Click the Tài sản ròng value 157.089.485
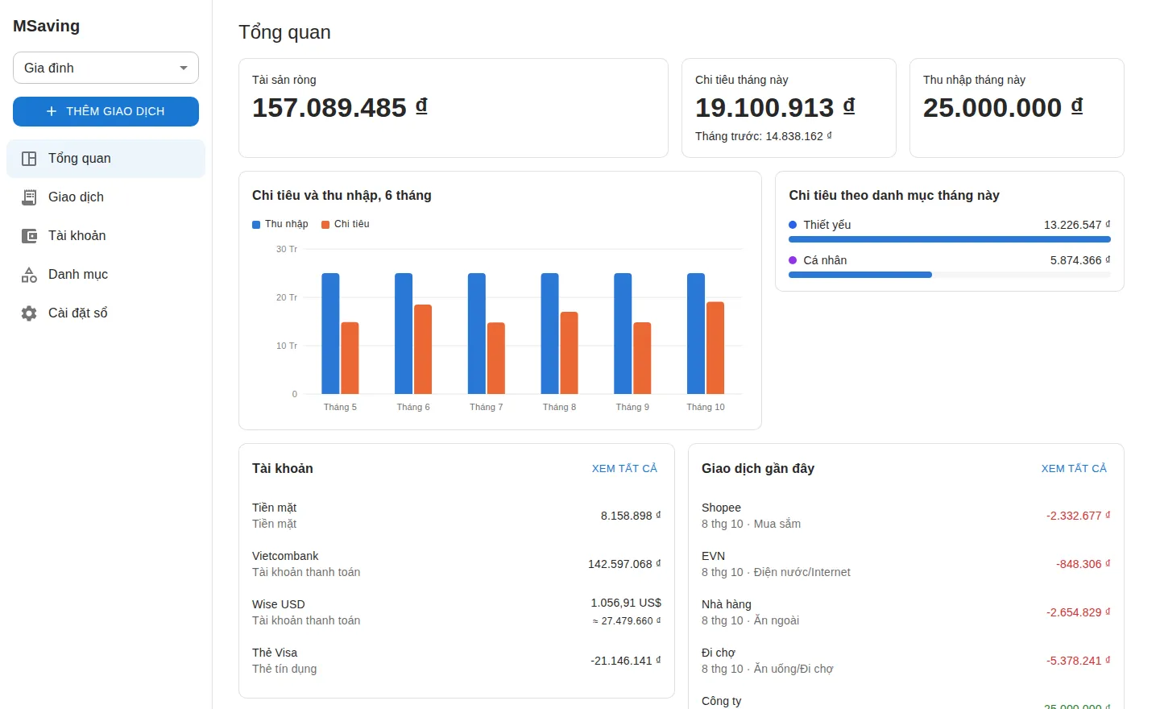Screen dimensions: 1160x709 point(340,108)
